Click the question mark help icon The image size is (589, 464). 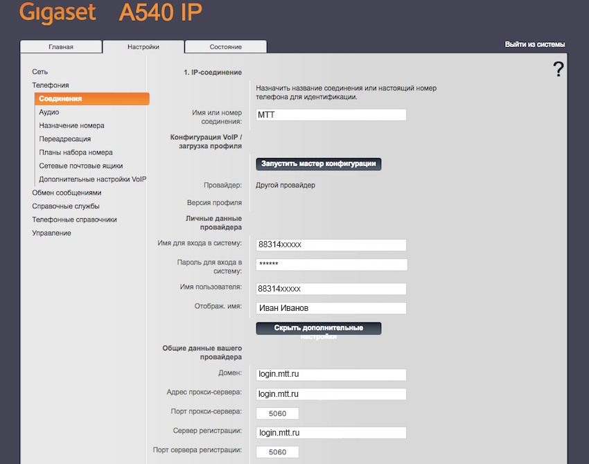[558, 69]
